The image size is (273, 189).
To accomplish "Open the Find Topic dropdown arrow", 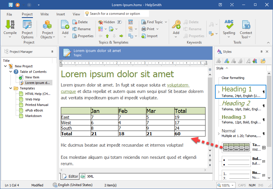I will click(x=166, y=22).
